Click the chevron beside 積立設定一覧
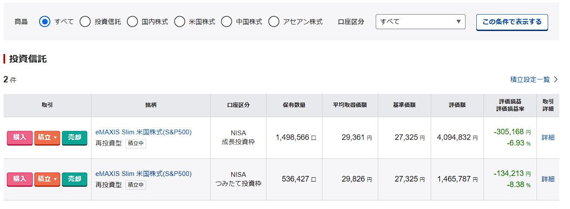 click(555, 79)
